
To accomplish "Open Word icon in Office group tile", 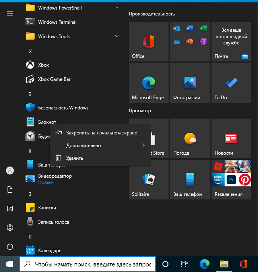I will [x=190, y=28].
